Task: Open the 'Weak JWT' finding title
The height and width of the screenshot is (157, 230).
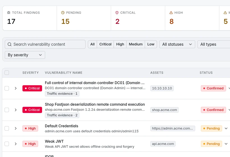Action: 54,141
